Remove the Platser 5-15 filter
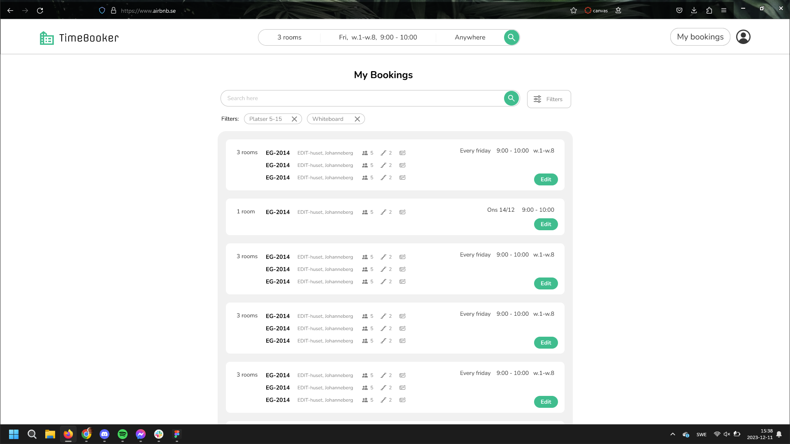The height and width of the screenshot is (444, 790). pyautogui.click(x=294, y=119)
